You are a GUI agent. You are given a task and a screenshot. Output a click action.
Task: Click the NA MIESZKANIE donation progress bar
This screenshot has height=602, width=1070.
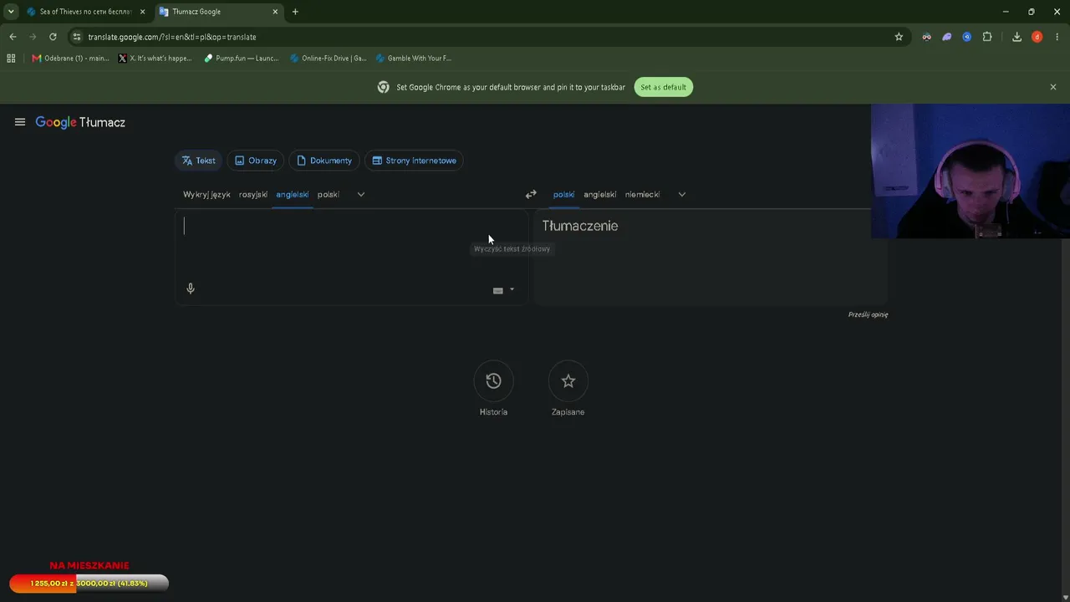pyautogui.click(x=89, y=584)
